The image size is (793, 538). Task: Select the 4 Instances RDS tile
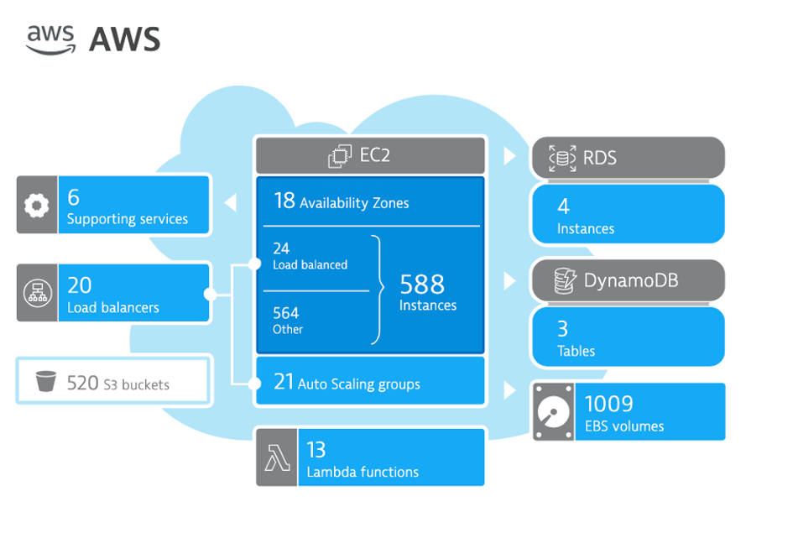(x=627, y=215)
